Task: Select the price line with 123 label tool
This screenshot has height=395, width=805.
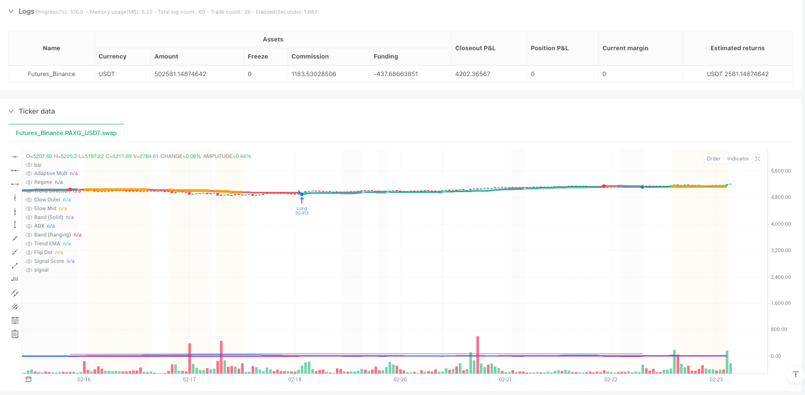Action: coord(15,279)
